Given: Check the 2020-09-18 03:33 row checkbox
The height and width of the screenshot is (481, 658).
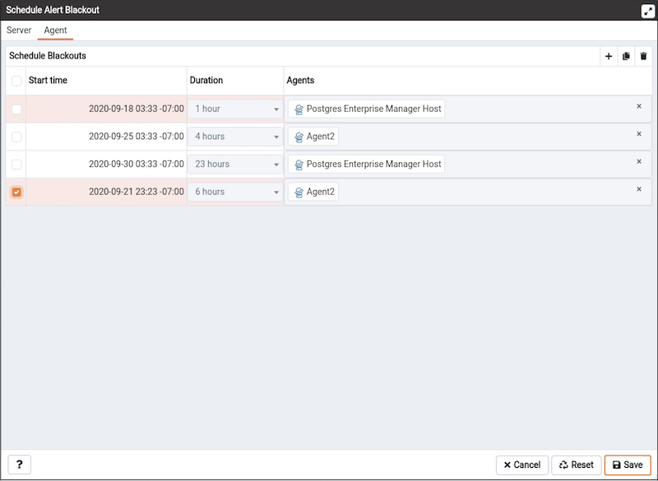Looking at the screenshot, I should tap(16, 109).
